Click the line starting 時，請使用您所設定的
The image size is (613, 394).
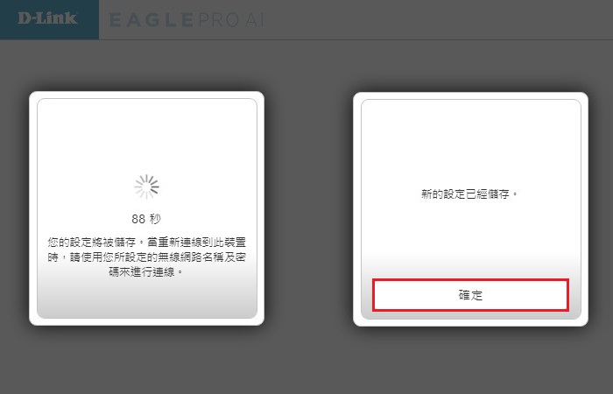pyautogui.click(x=146, y=257)
